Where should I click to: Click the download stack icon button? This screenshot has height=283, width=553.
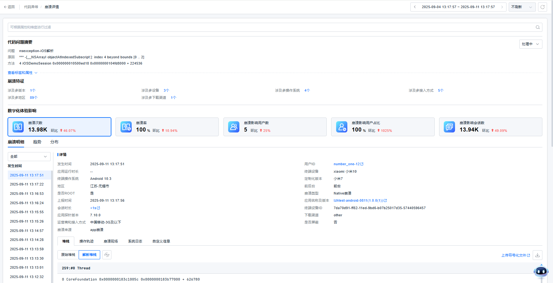pos(537,255)
